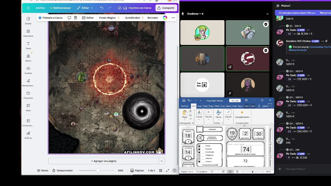Open the grid view icon in Canva
Screen dimensions: 331x186
pos(161,171)
